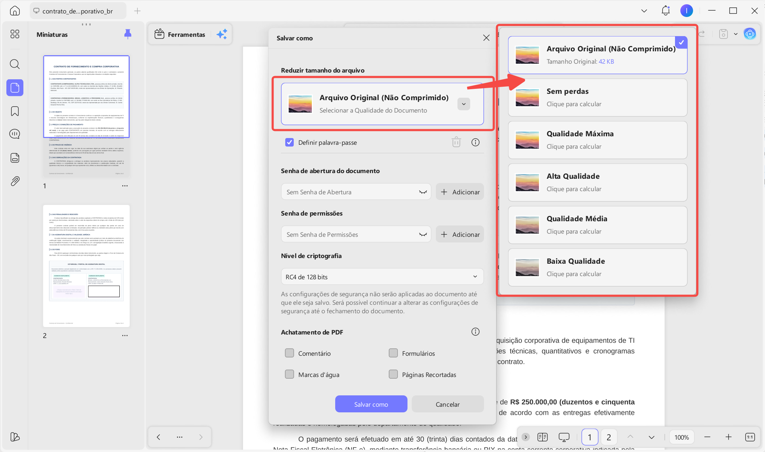The image size is (765, 452).
Task: Open the Bookmarks panel icon
Action: pos(15,111)
